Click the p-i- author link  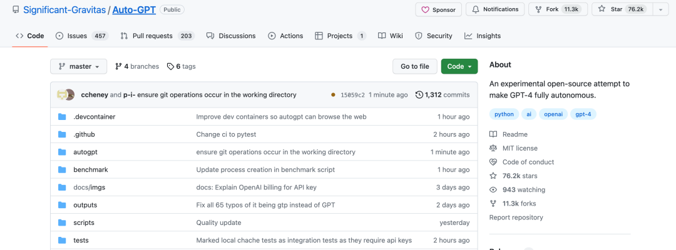pyautogui.click(x=130, y=94)
